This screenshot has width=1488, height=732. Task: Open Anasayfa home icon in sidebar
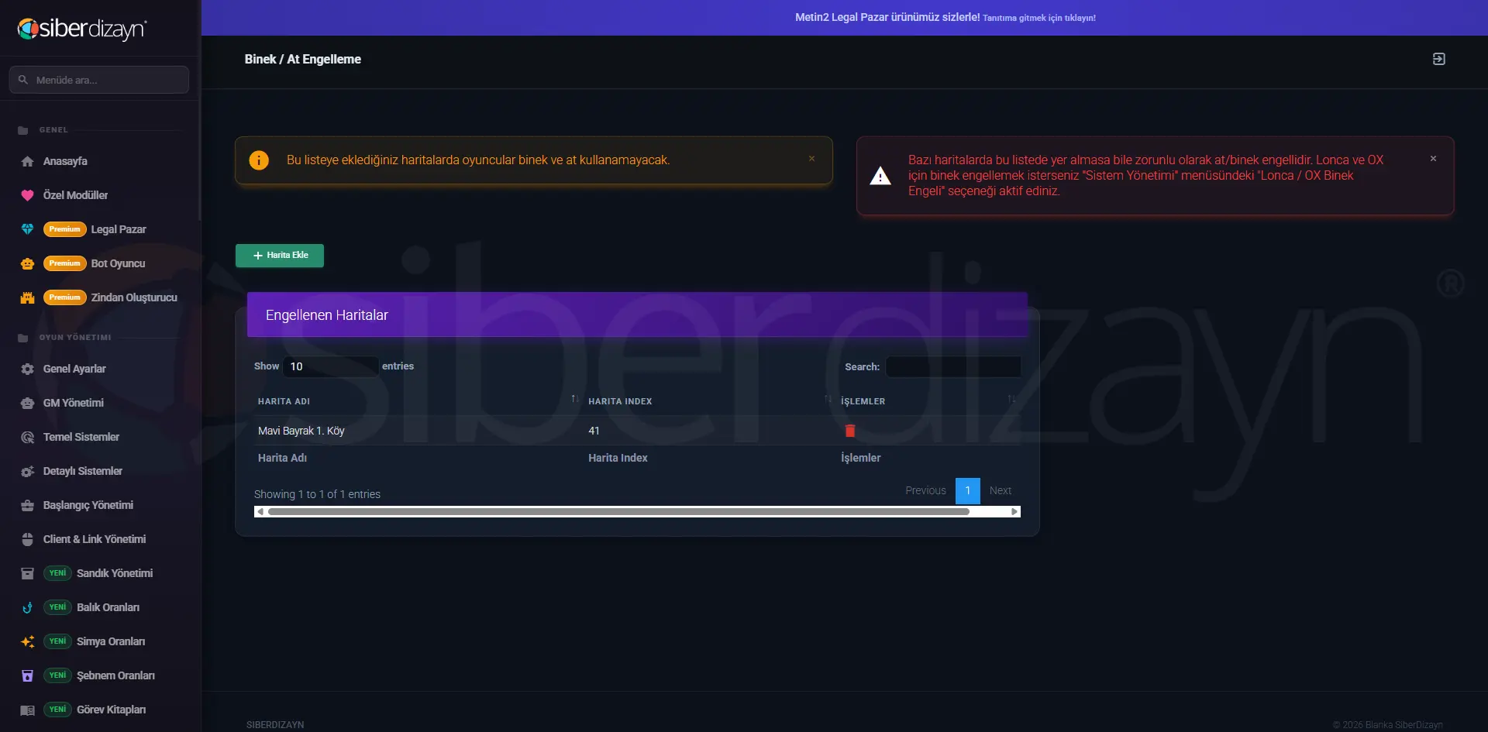28,161
